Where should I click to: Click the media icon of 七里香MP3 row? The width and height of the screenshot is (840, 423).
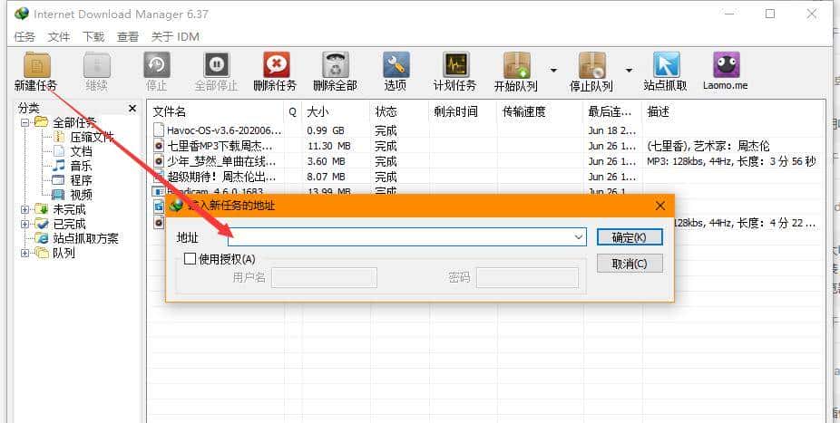click(x=158, y=146)
